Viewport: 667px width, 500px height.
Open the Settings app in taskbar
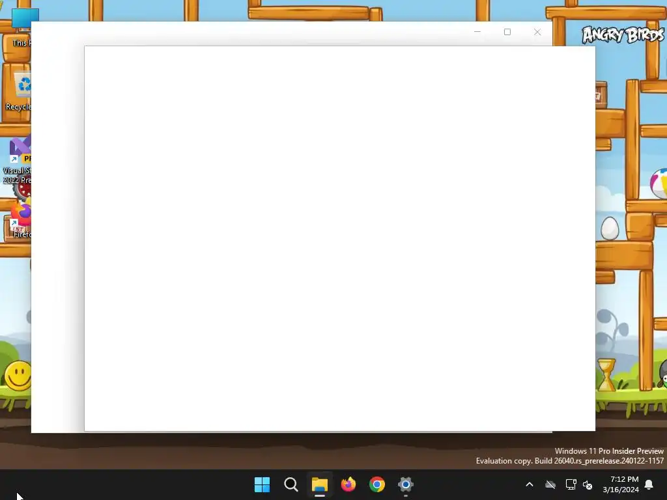click(405, 484)
